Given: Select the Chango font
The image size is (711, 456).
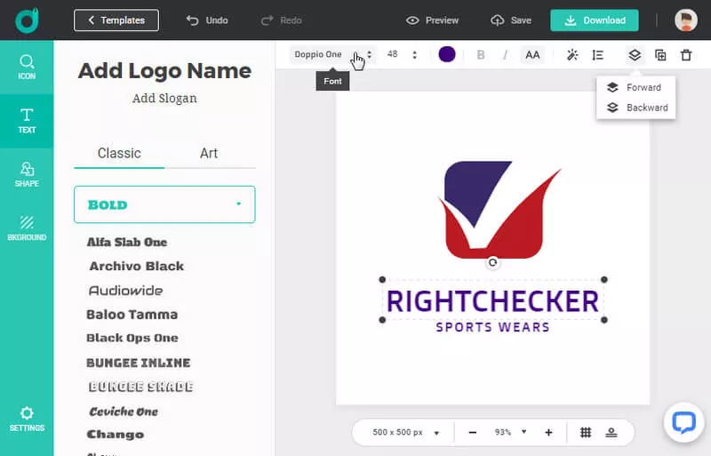Looking at the screenshot, I should [x=116, y=435].
